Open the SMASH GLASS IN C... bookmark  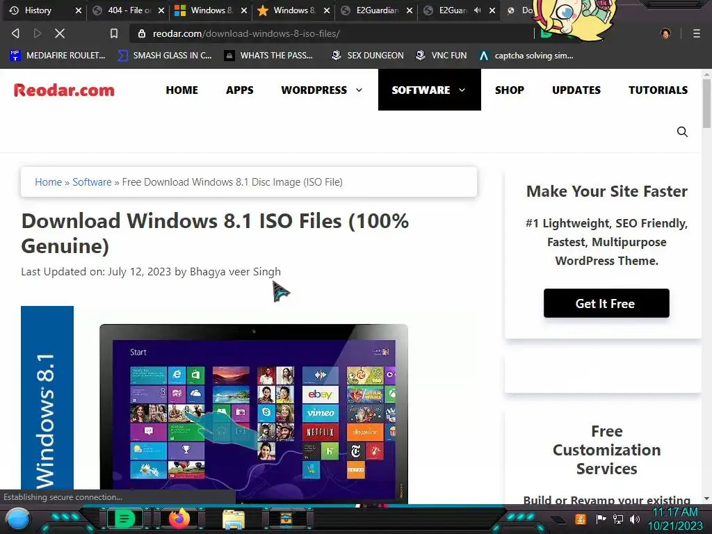(x=164, y=56)
